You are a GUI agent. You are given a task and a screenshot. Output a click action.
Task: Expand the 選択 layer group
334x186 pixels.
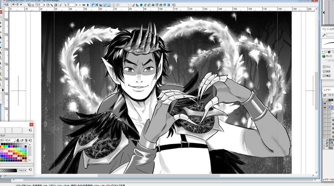click(324, 140)
